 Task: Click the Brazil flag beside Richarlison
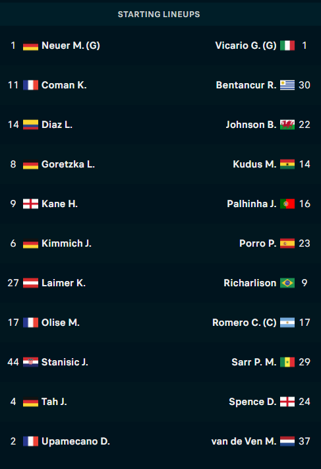tap(287, 283)
